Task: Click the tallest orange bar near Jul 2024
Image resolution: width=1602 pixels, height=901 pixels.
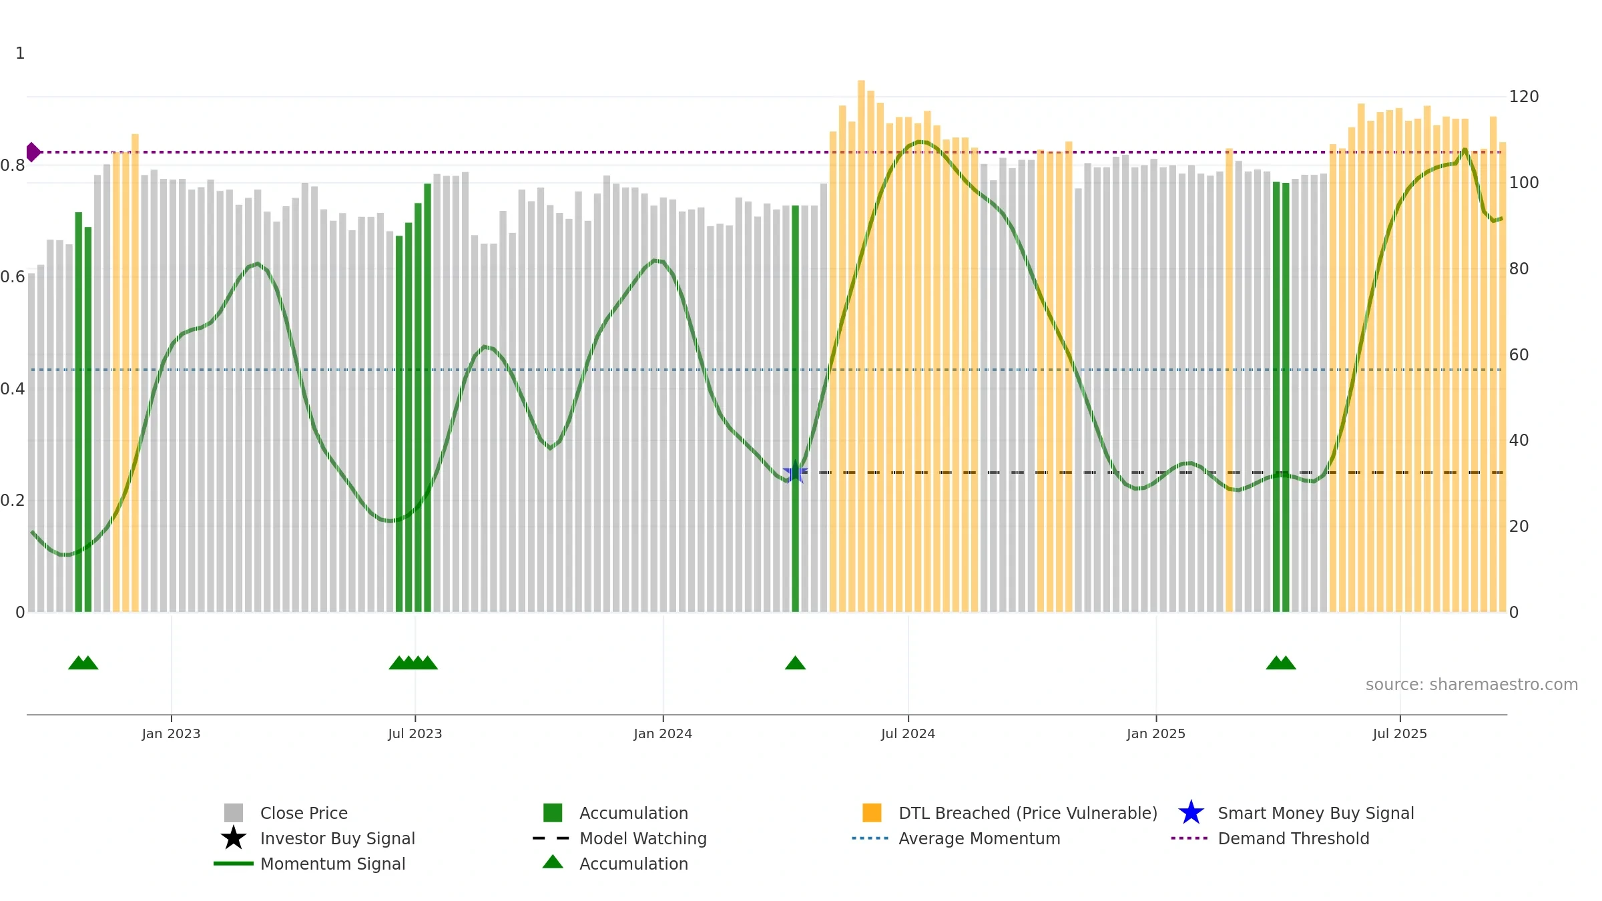Action: [861, 346]
